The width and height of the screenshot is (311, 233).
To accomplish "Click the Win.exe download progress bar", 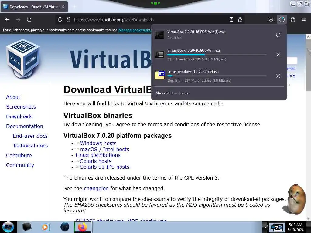I will (217, 55).
